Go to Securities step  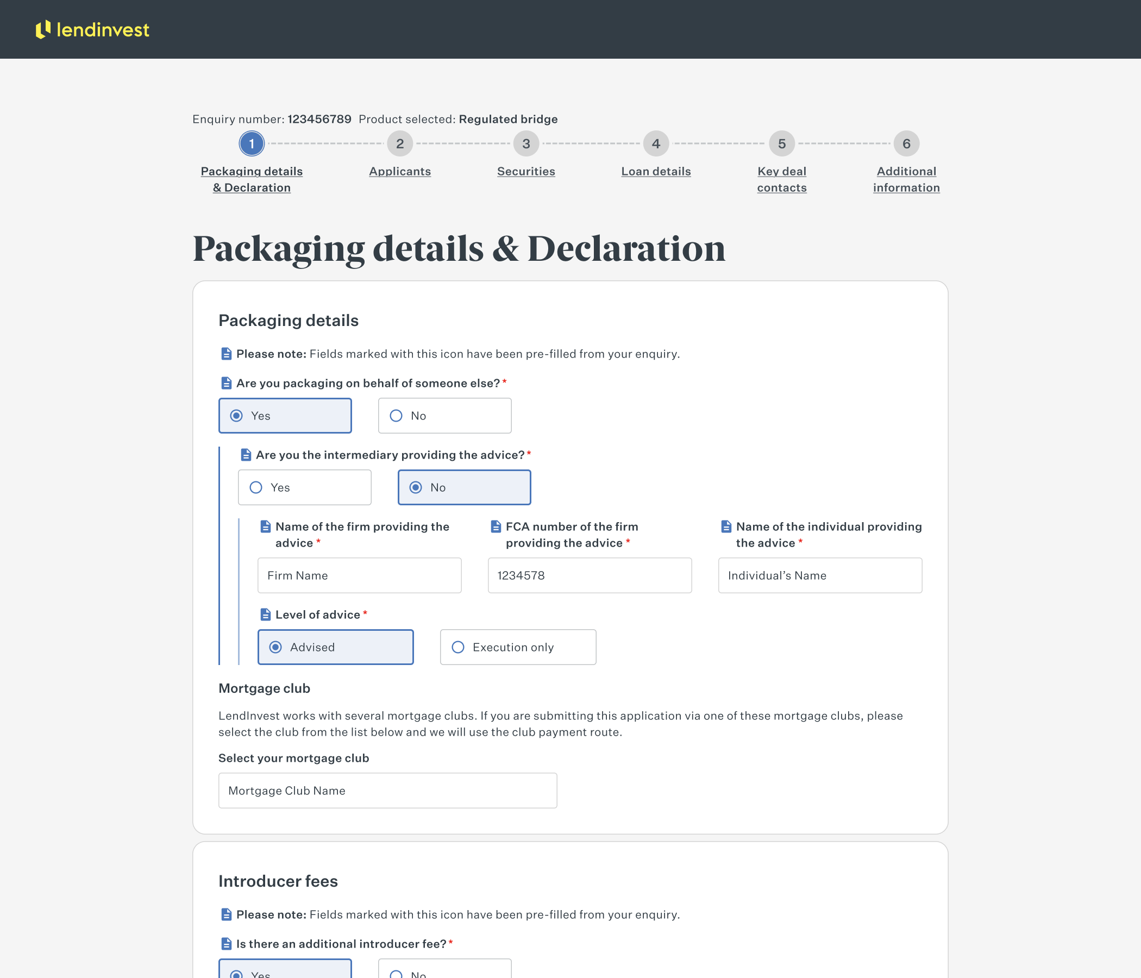point(526,171)
